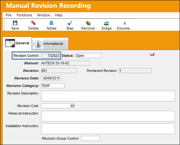Switch to the Informational tab

click(x=50, y=44)
